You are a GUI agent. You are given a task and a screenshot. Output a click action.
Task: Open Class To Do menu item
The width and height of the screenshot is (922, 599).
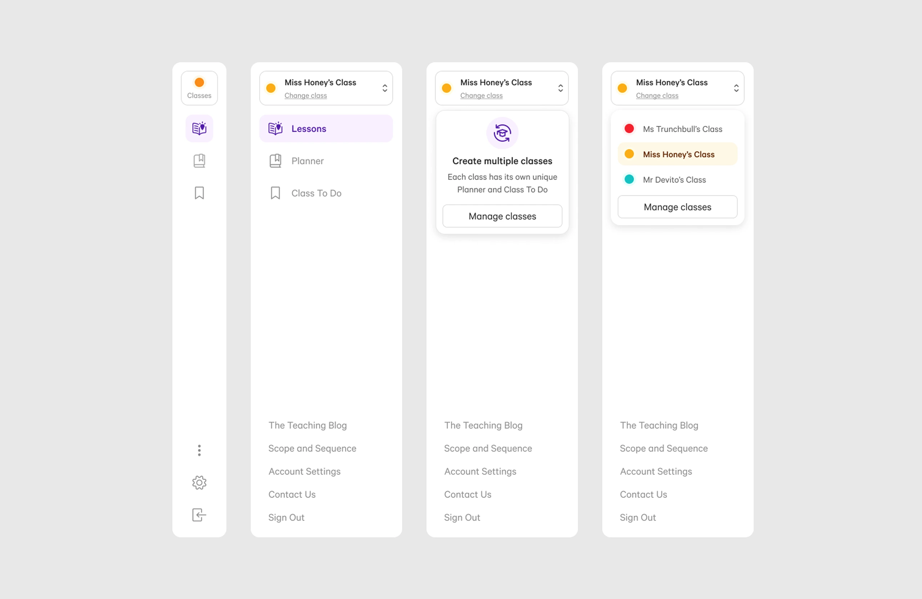316,193
